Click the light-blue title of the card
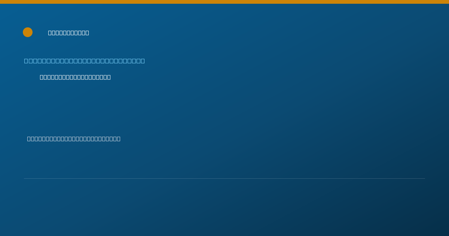Image resolution: width=449 pixels, height=236 pixels. [x=85, y=61]
